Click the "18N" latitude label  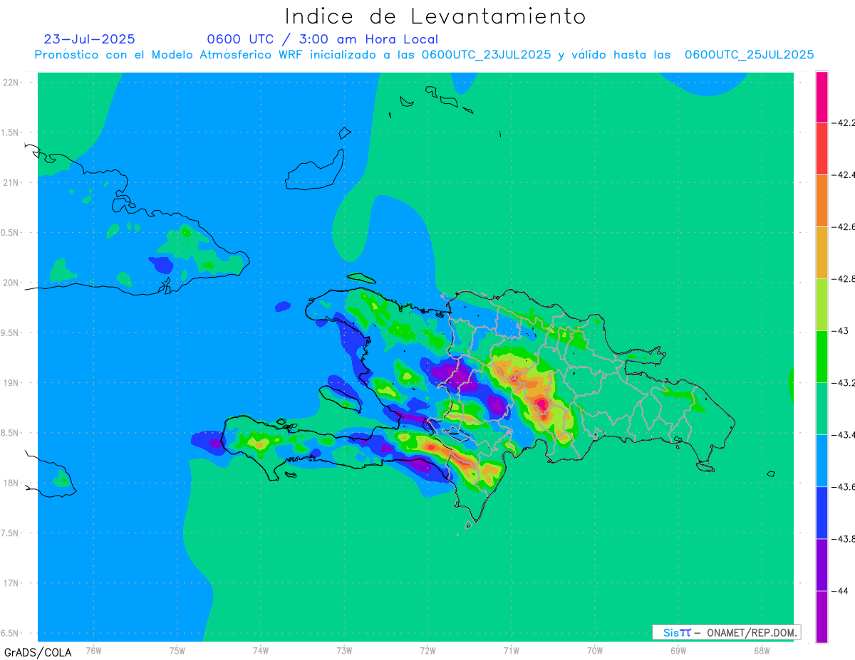point(11,483)
